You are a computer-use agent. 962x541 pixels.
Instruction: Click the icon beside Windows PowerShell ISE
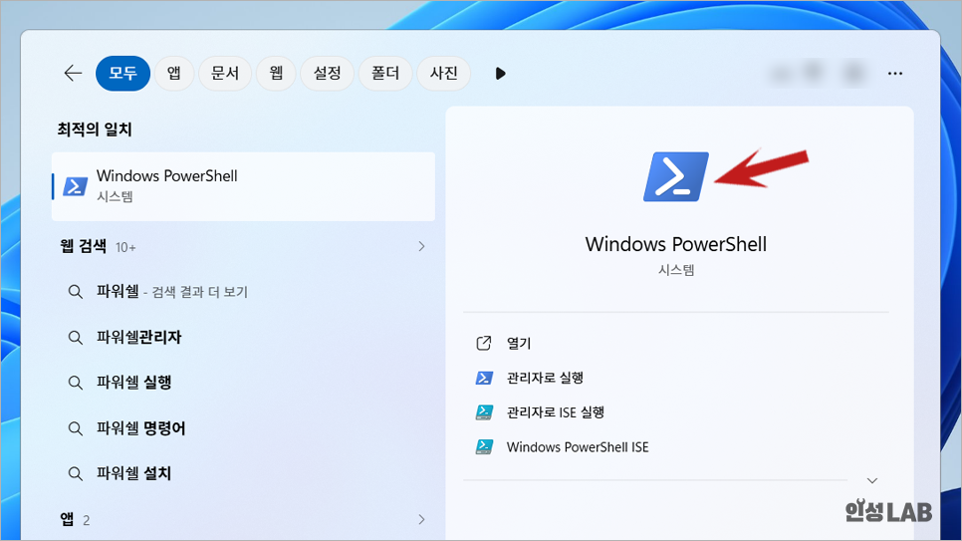pos(484,447)
